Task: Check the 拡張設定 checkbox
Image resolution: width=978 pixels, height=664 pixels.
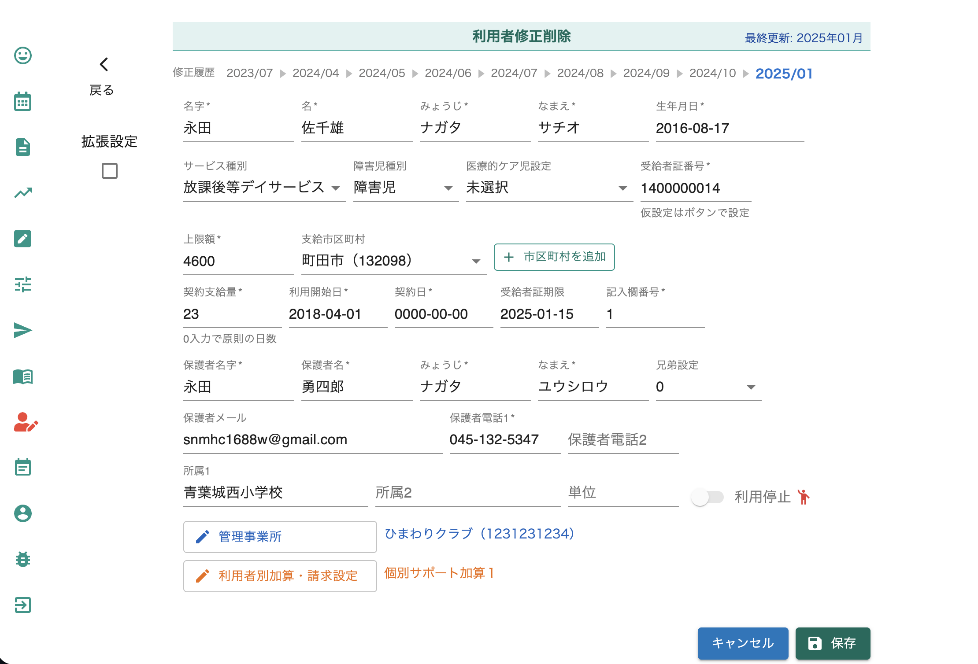Action: (110, 171)
